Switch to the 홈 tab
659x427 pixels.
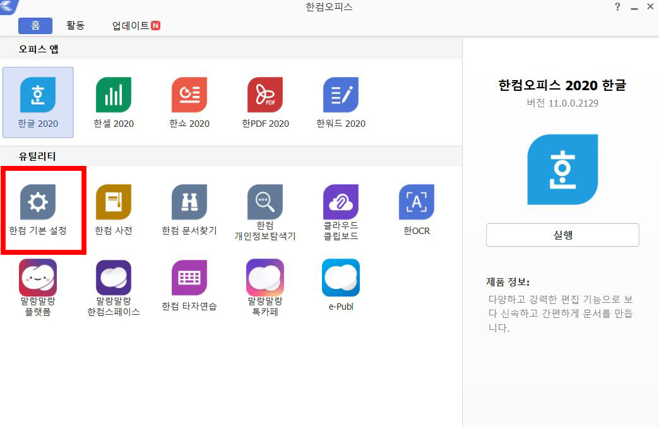pyautogui.click(x=35, y=26)
